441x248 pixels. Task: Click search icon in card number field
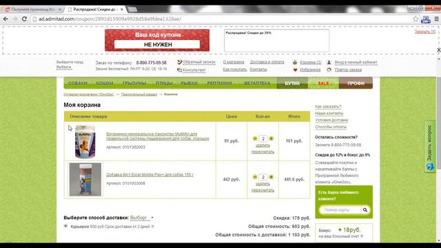[365, 209]
